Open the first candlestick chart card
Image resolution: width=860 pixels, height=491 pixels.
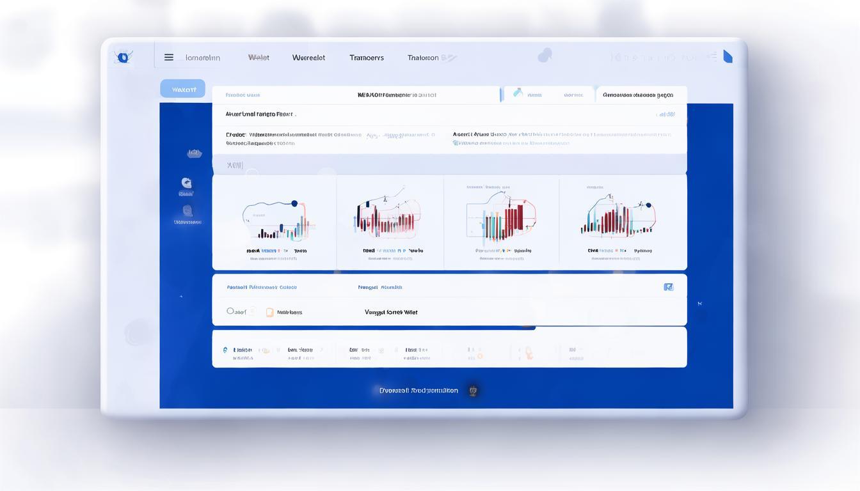(275, 221)
